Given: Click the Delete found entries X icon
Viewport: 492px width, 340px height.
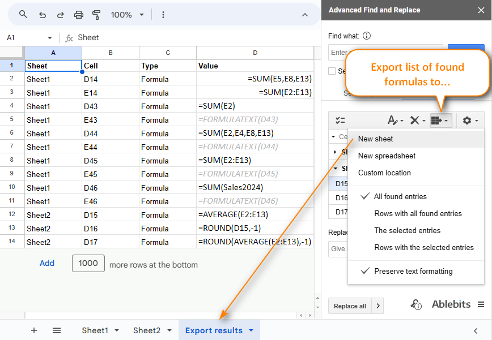Looking at the screenshot, I should coord(414,120).
